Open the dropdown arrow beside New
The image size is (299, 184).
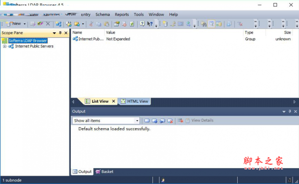(x=24, y=24)
